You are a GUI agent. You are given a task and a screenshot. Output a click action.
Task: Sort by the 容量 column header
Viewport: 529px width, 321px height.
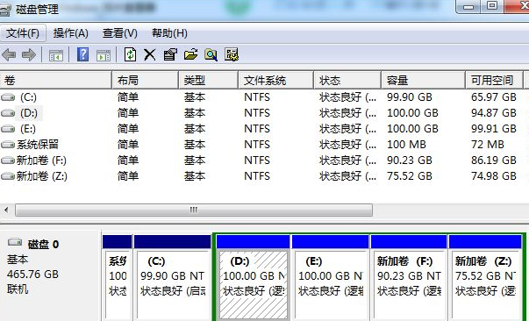pos(423,81)
